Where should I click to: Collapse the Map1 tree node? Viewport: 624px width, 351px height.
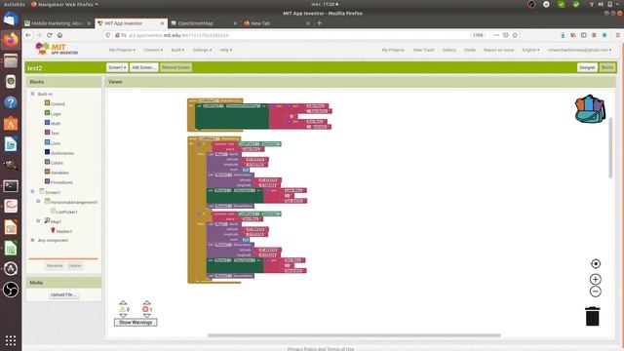point(38,221)
